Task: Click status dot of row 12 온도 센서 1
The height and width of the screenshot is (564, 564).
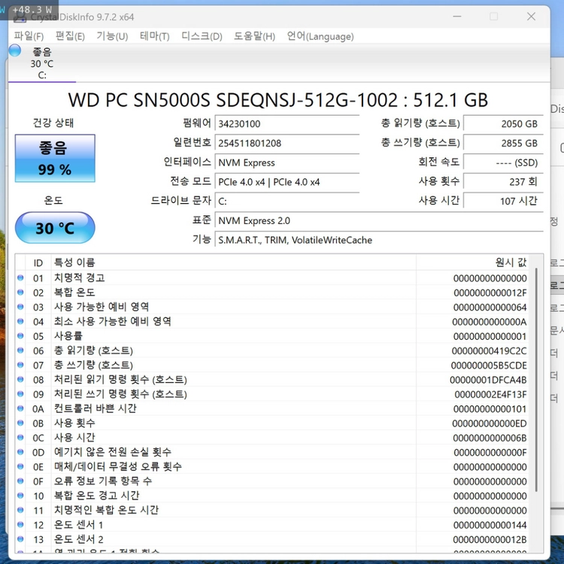Action: (20, 524)
